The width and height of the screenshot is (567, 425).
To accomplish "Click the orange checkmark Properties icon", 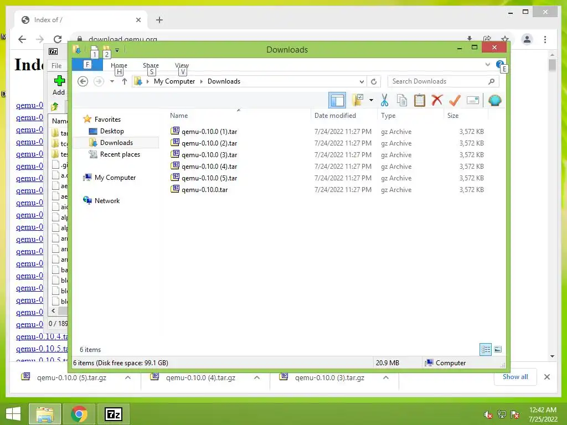I will [x=455, y=101].
